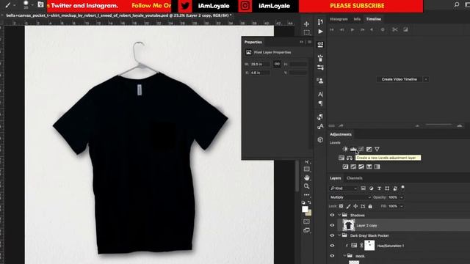Toggle lock all padlock icon
The height and width of the screenshot is (264, 470).
pos(370,206)
